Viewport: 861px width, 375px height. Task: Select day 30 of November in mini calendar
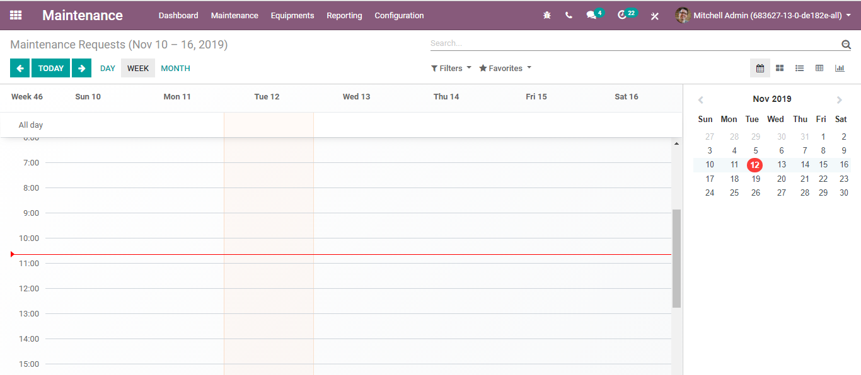[844, 193]
